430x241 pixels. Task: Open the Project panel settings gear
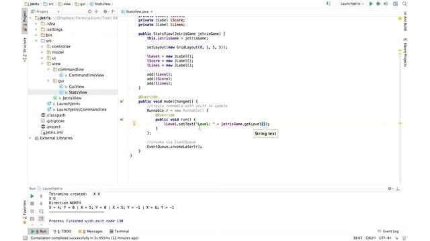[x=105, y=11]
